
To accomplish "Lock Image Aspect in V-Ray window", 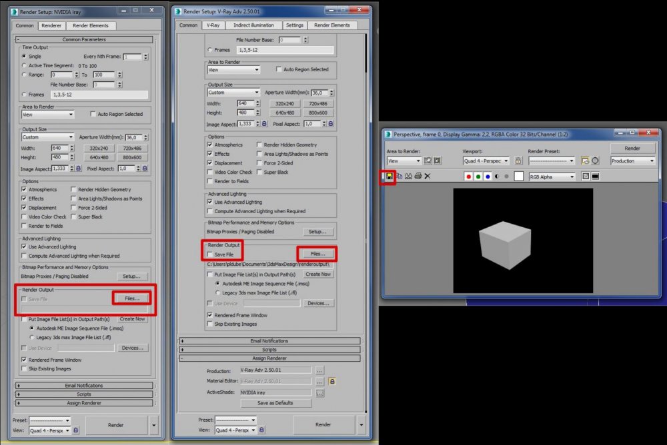I will tap(264, 124).
